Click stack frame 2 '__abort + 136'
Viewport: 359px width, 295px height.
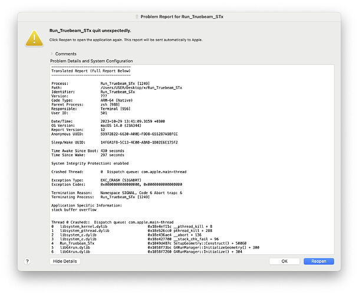point(126,235)
